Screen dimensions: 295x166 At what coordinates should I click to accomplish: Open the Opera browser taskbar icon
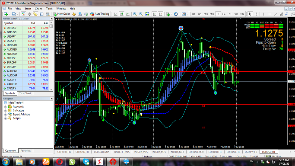coord(59,162)
